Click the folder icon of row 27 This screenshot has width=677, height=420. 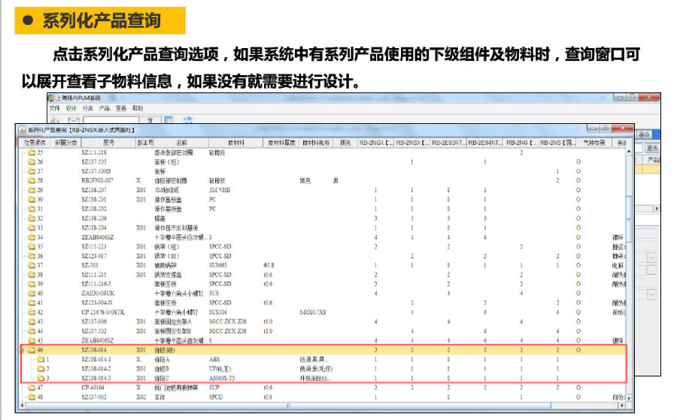32,171
